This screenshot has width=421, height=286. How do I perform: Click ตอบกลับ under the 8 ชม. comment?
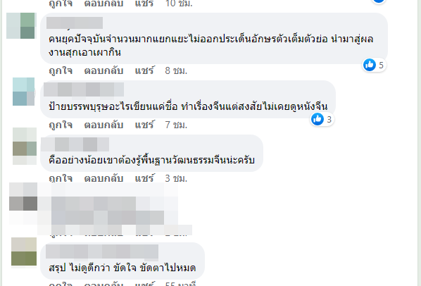coord(103,70)
